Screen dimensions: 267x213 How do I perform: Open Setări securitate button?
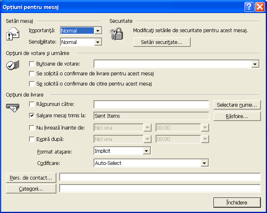[x=162, y=42]
